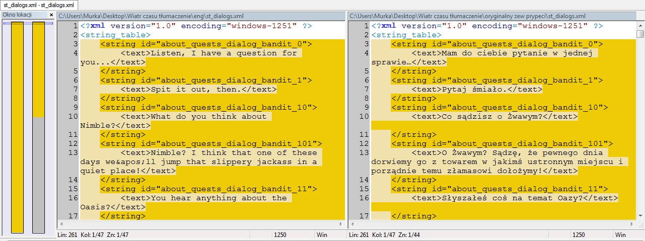645x241 pixels.
Task: Click the location bar for the Polish file
Action: [39, 127]
